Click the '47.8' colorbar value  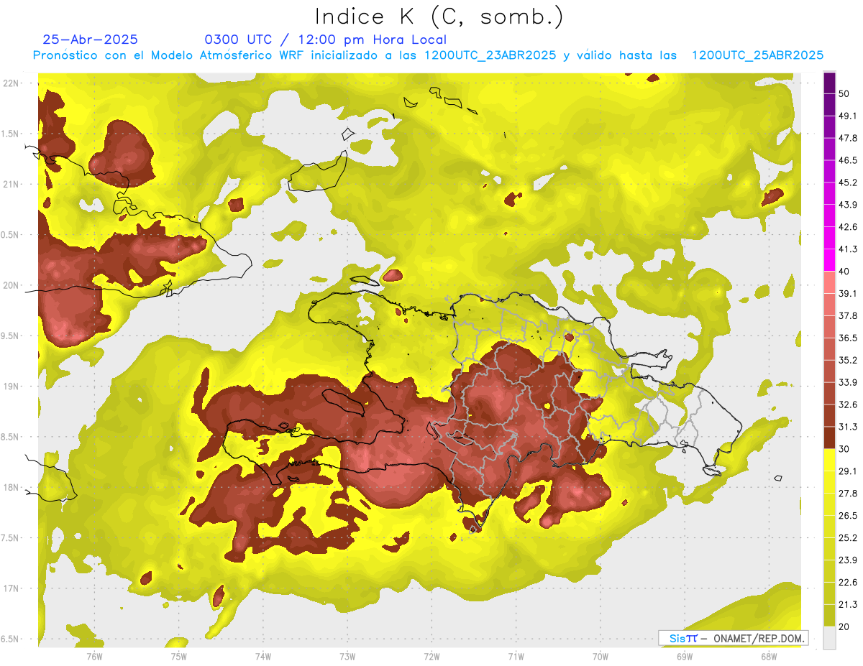(848, 138)
